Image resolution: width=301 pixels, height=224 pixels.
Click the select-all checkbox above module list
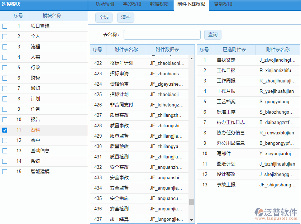5,15
